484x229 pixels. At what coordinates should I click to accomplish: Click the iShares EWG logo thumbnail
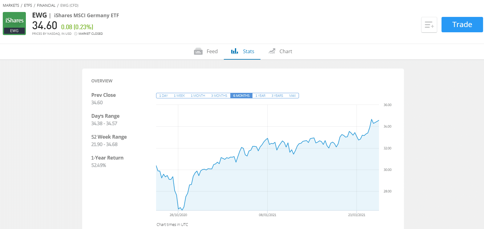pyautogui.click(x=14, y=23)
